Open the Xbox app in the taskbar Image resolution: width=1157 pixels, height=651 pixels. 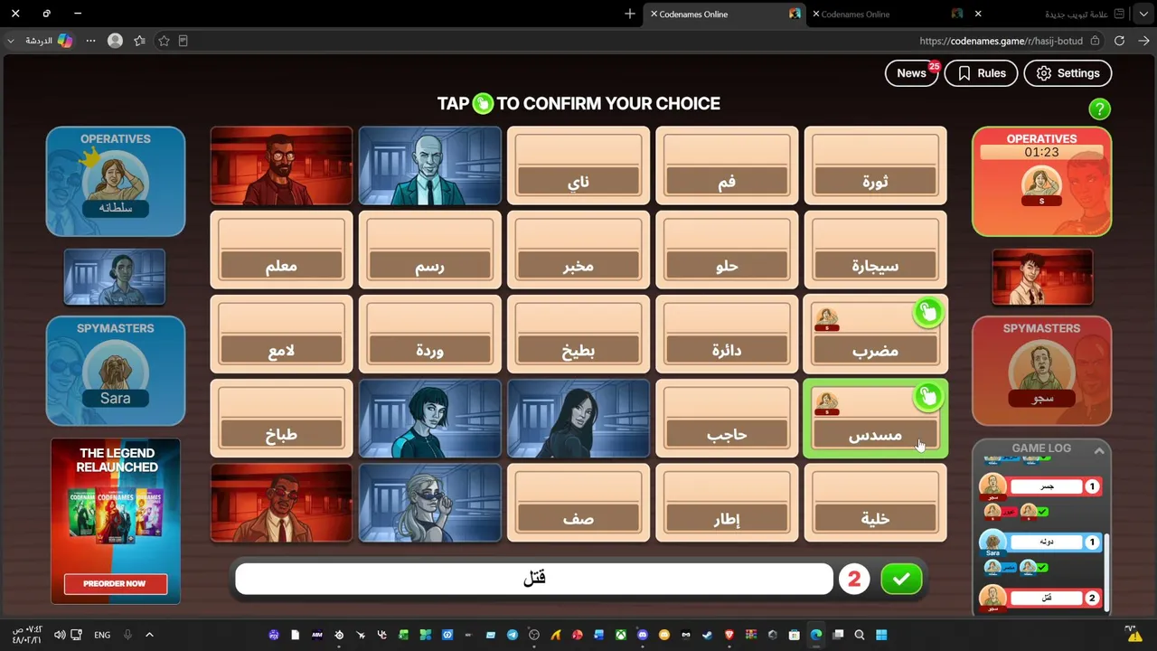click(621, 635)
